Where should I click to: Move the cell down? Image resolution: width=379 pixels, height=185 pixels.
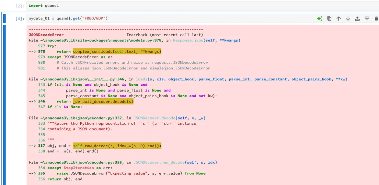(x=348, y=18)
